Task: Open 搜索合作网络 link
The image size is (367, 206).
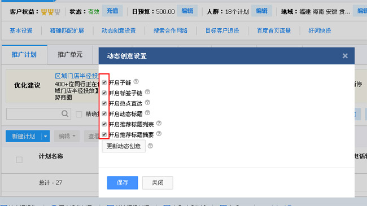Action: click(171, 30)
